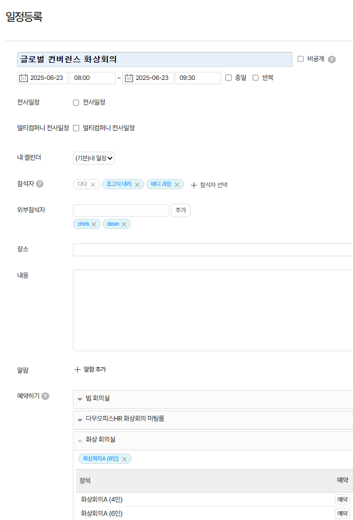Viewport: 353px width, 520px height.
Task: Tick the 멀티컴퍼니 전사일정 checkbox
Action: (x=76, y=128)
